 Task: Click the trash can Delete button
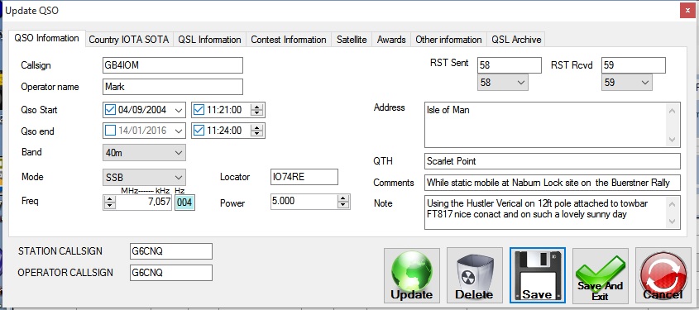pyautogui.click(x=474, y=276)
